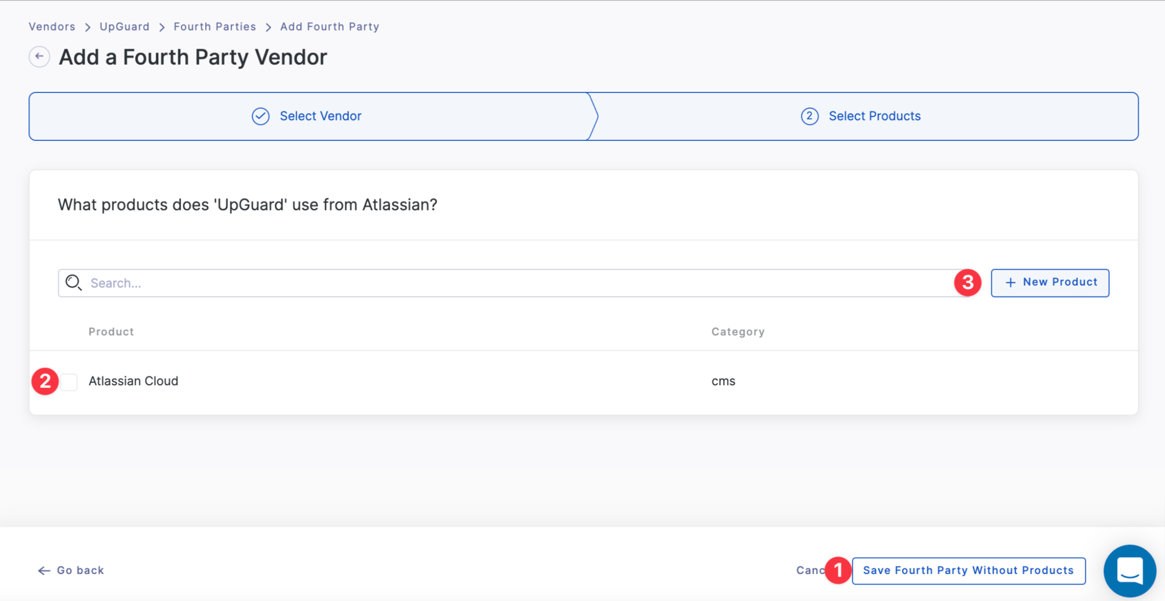Open the Intercom chat widget
Screen dimensions: 1165x601
coord(1130,571)
